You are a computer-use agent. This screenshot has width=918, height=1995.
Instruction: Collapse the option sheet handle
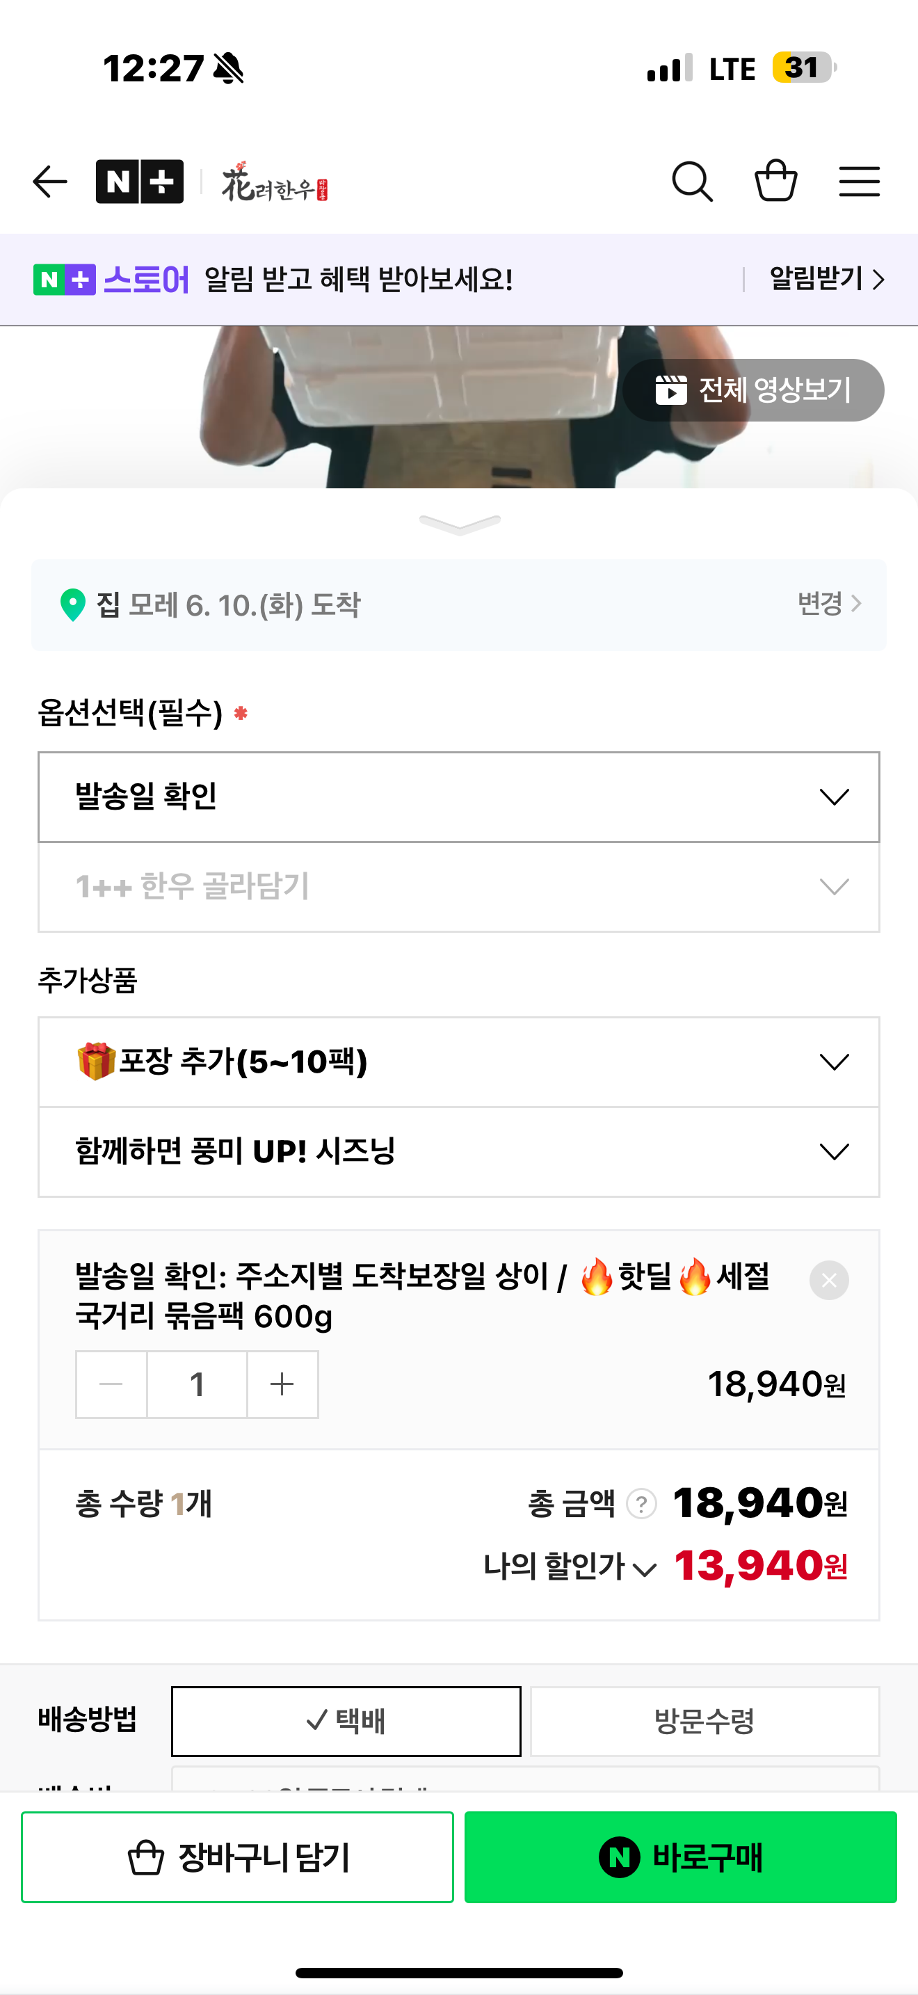point(459,524)
